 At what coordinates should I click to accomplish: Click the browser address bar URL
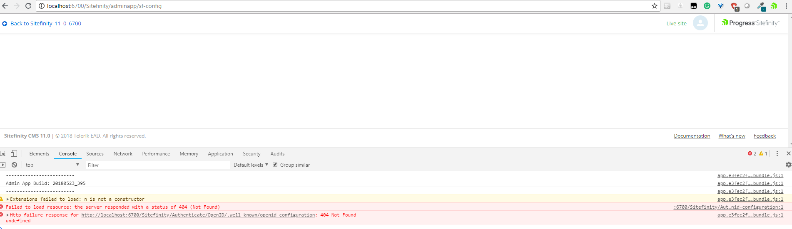tap(104, 6)
